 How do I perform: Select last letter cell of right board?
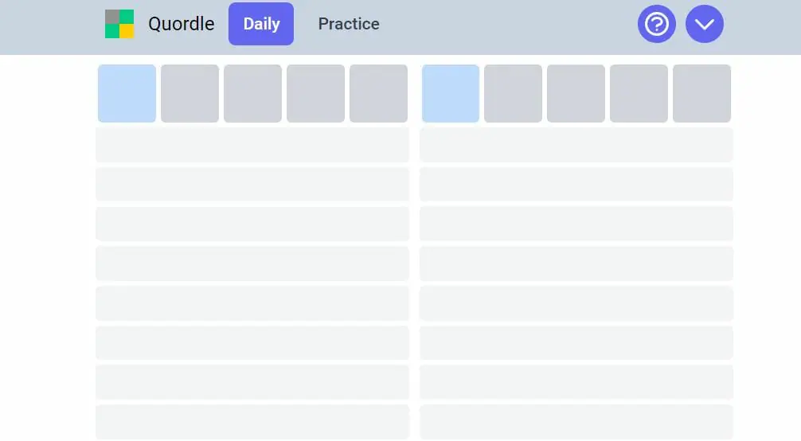click(x=701, y=94)
